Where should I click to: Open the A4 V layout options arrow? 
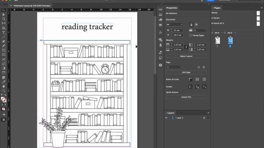click(222, 33)
